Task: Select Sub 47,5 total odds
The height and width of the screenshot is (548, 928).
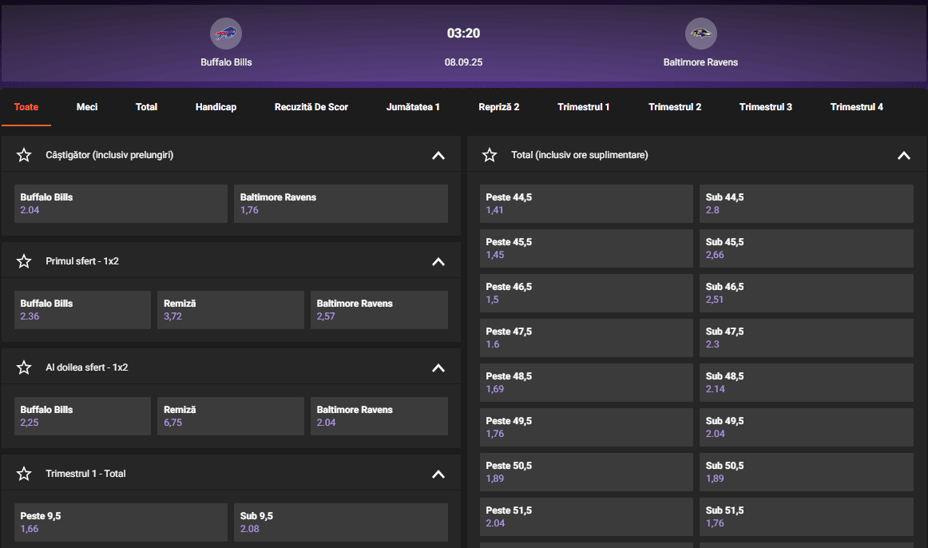Action: click(x=807, y=338)
